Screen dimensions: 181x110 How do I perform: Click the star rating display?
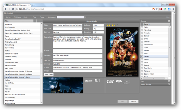112,25
